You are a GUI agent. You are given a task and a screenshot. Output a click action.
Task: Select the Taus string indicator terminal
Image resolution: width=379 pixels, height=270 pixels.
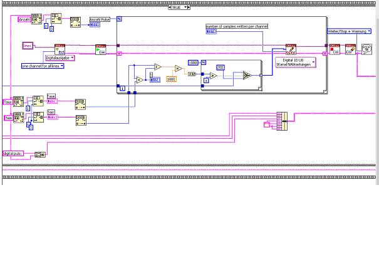(x=52, y=101)
